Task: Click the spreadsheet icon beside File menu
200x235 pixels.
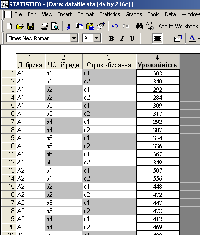Action: point(8,14)
